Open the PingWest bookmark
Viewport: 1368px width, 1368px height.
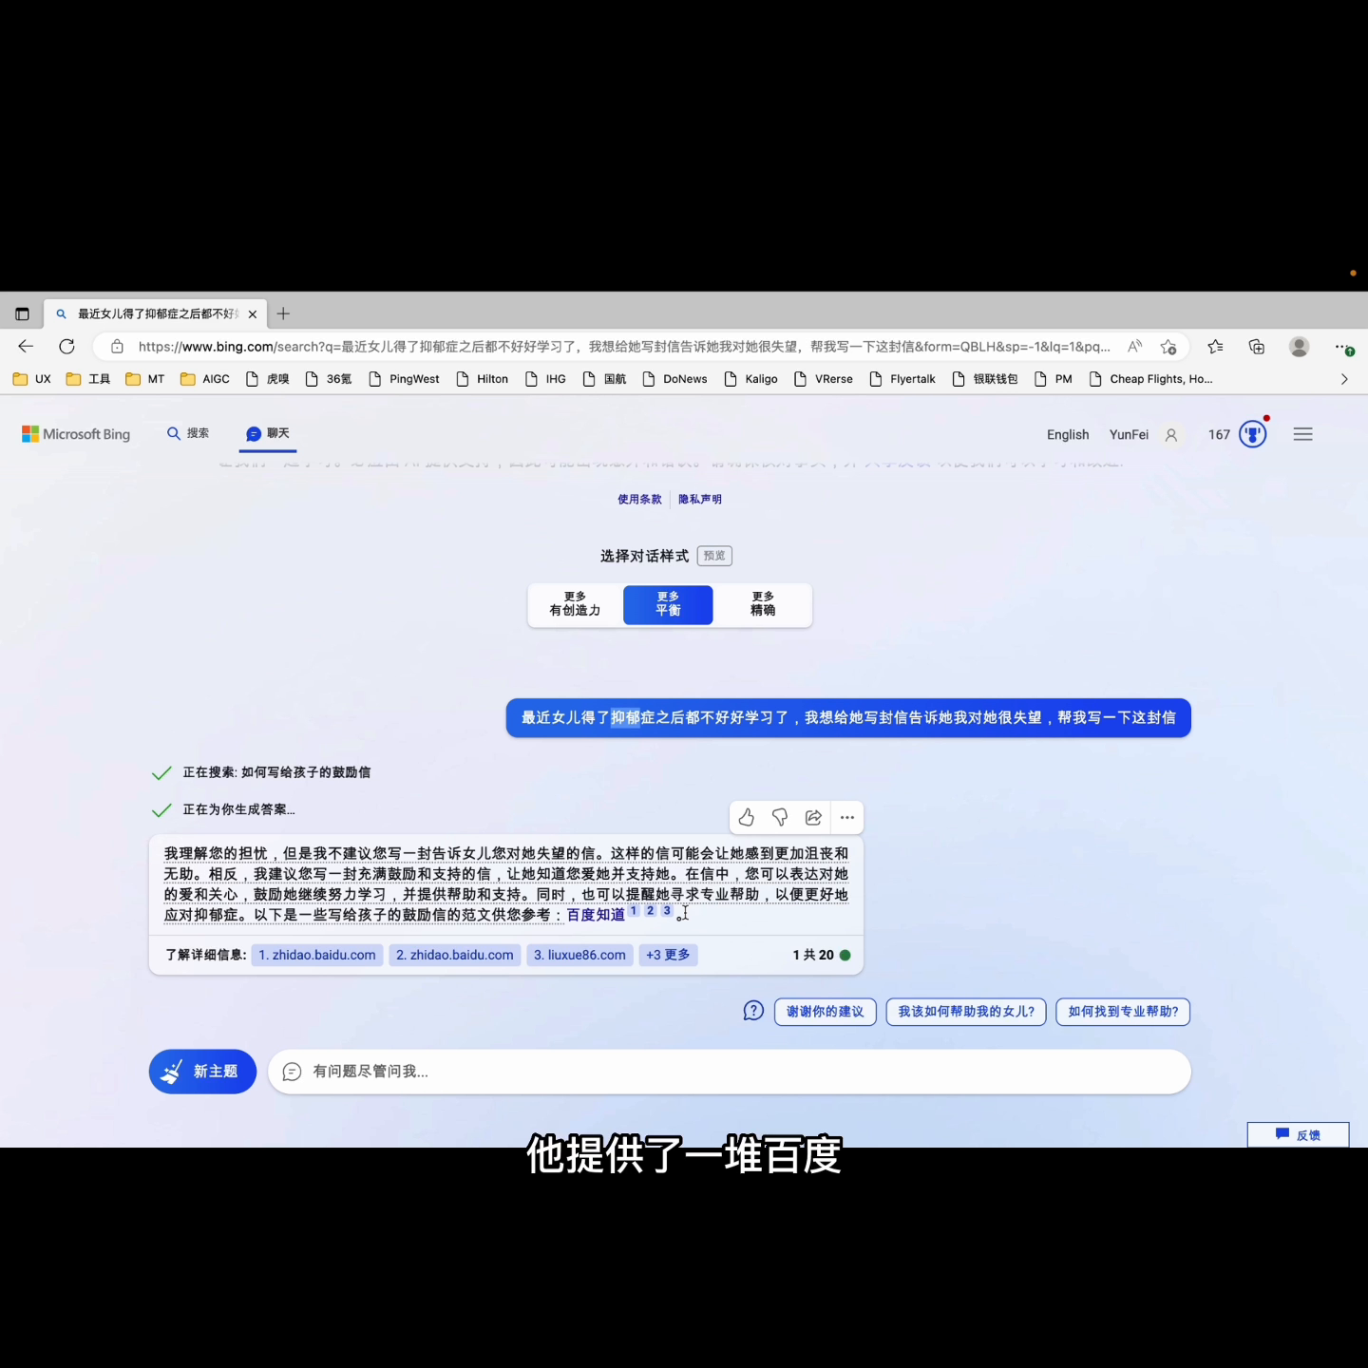coord(404,379)
